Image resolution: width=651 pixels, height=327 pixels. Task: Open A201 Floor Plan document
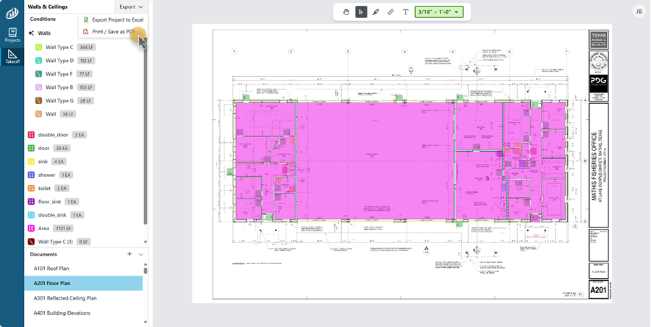point(83,284)
